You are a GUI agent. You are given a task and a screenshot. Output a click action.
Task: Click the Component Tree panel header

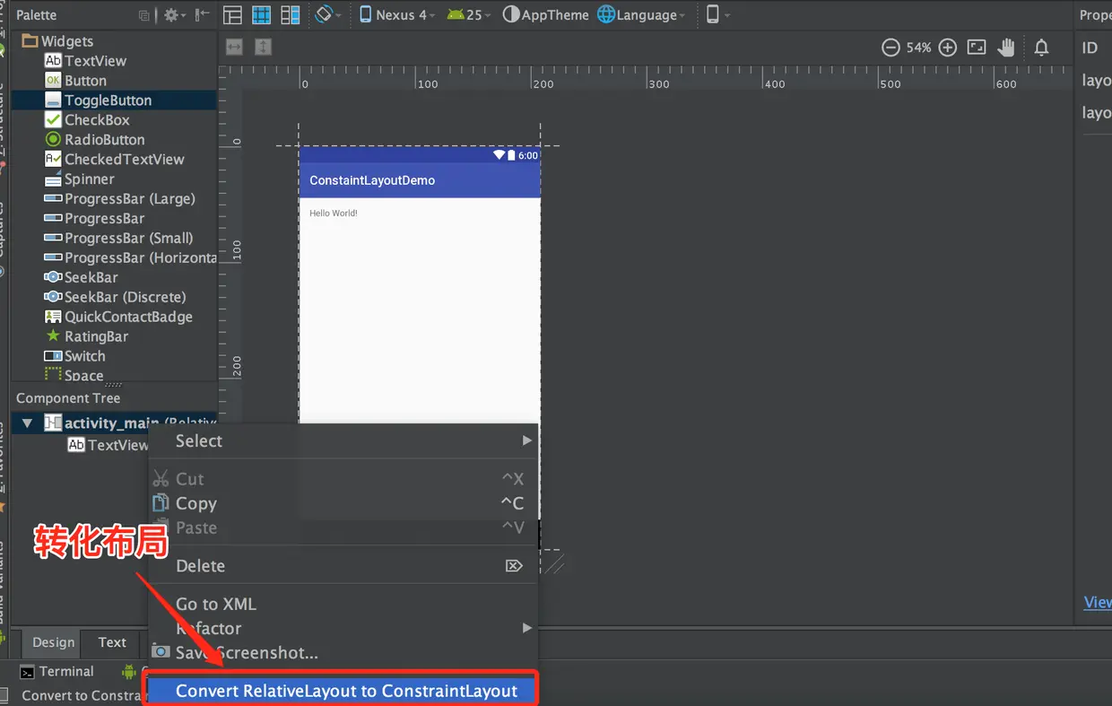pos(68,398)
